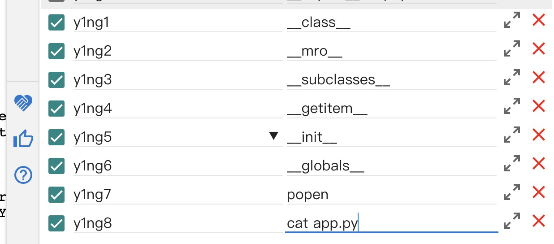Toggle the y1ng7 parameter checkbox

click(x=56, y=195)
